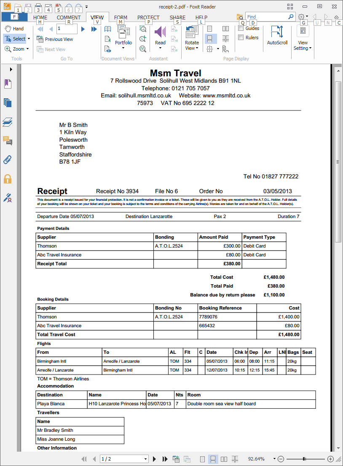The height and width of the screenshot is (466, 343).
Task: Toggle Facing mode in status bar
Action: (x=224, y=459)
